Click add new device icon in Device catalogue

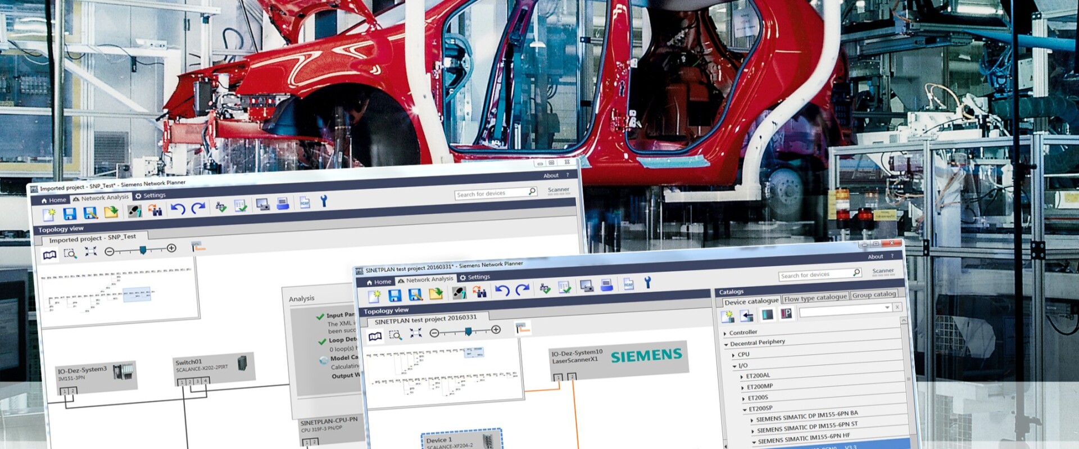pyautogui.click(x=727, y=316)
